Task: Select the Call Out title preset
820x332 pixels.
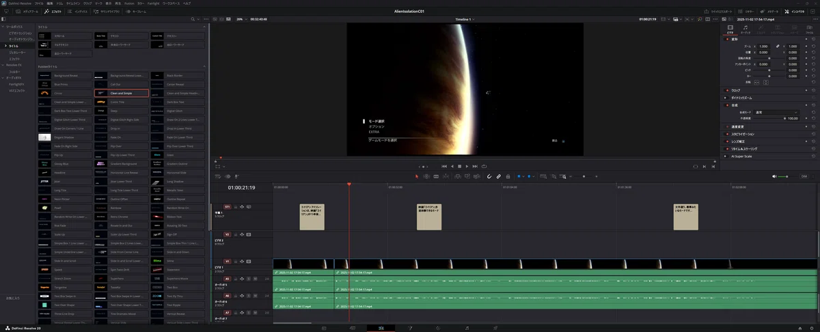Action: (x=122, y=84)
